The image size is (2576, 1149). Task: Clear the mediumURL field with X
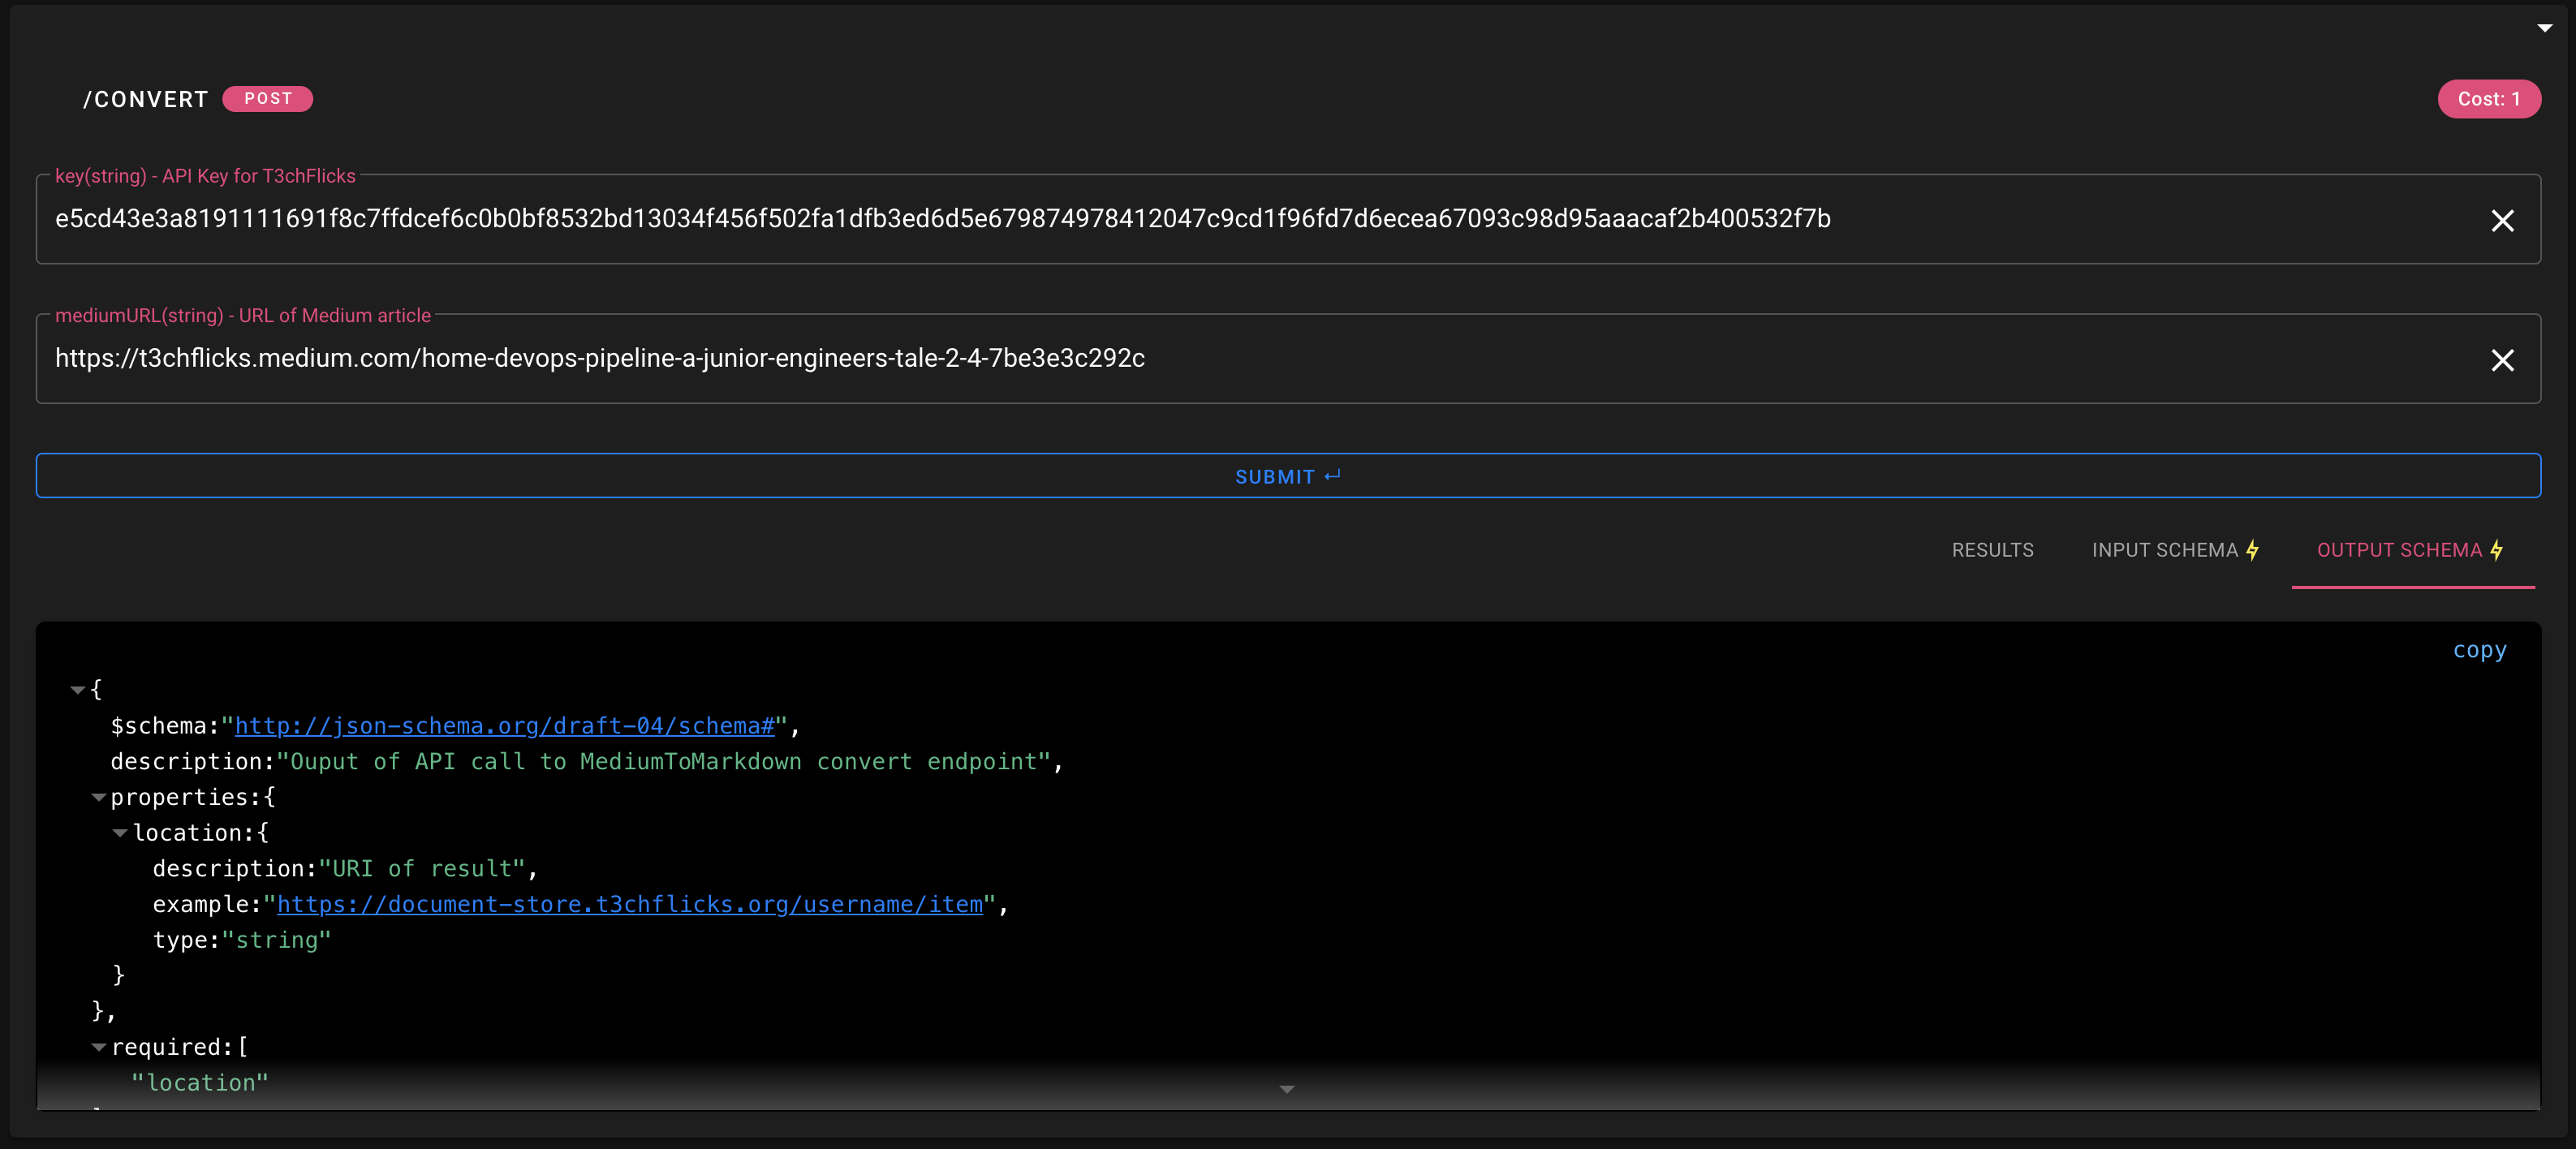2502,360
